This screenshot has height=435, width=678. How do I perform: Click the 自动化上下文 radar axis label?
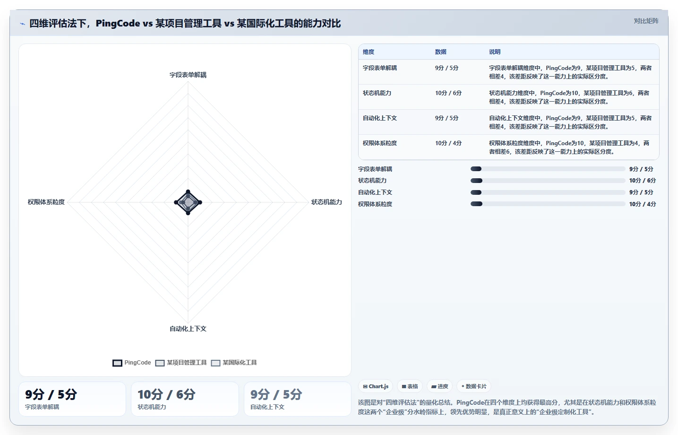point(188,329)
